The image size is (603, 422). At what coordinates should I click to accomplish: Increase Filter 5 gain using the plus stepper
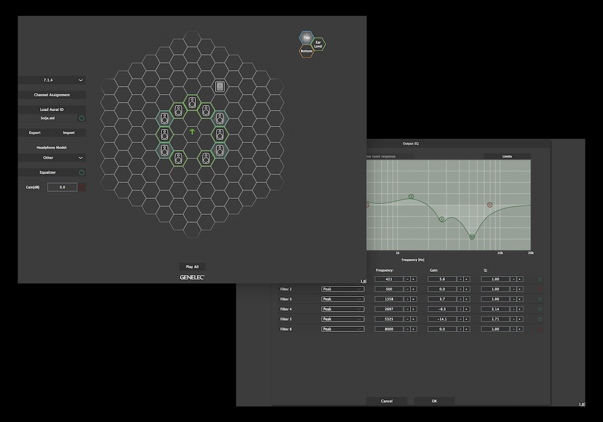tap(466, 319)
